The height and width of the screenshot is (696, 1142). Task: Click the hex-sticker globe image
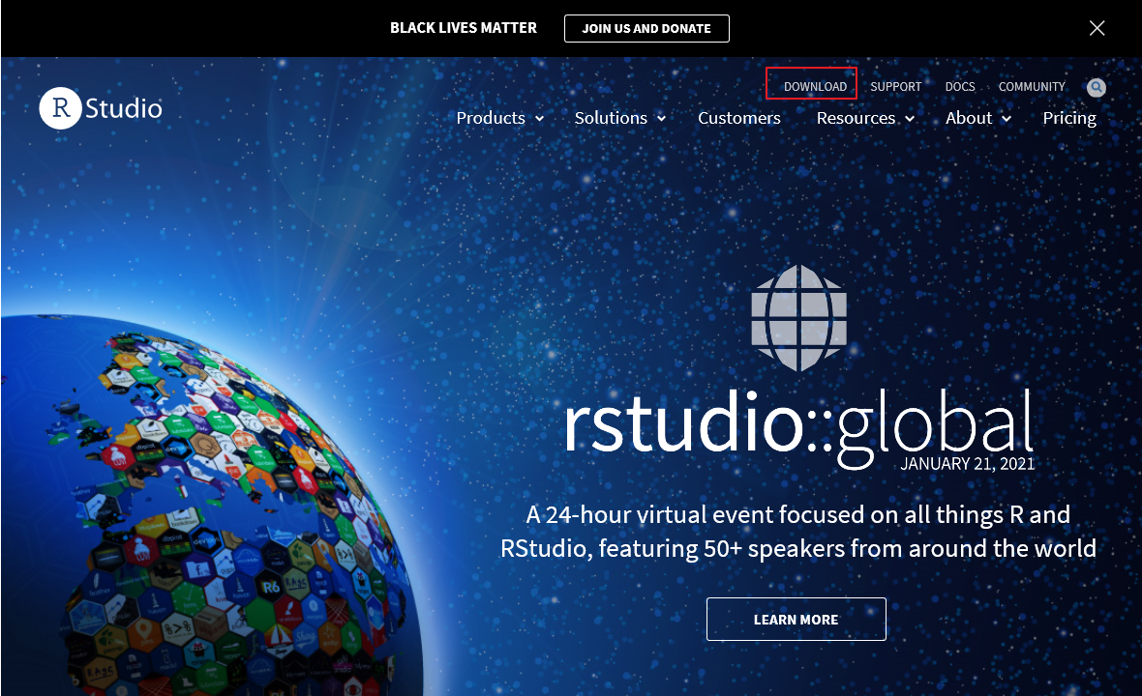click(211, 506)
